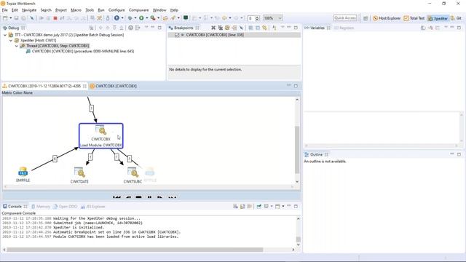
Task: Switch to the JES Explorer tab
Action: (92, 207)
